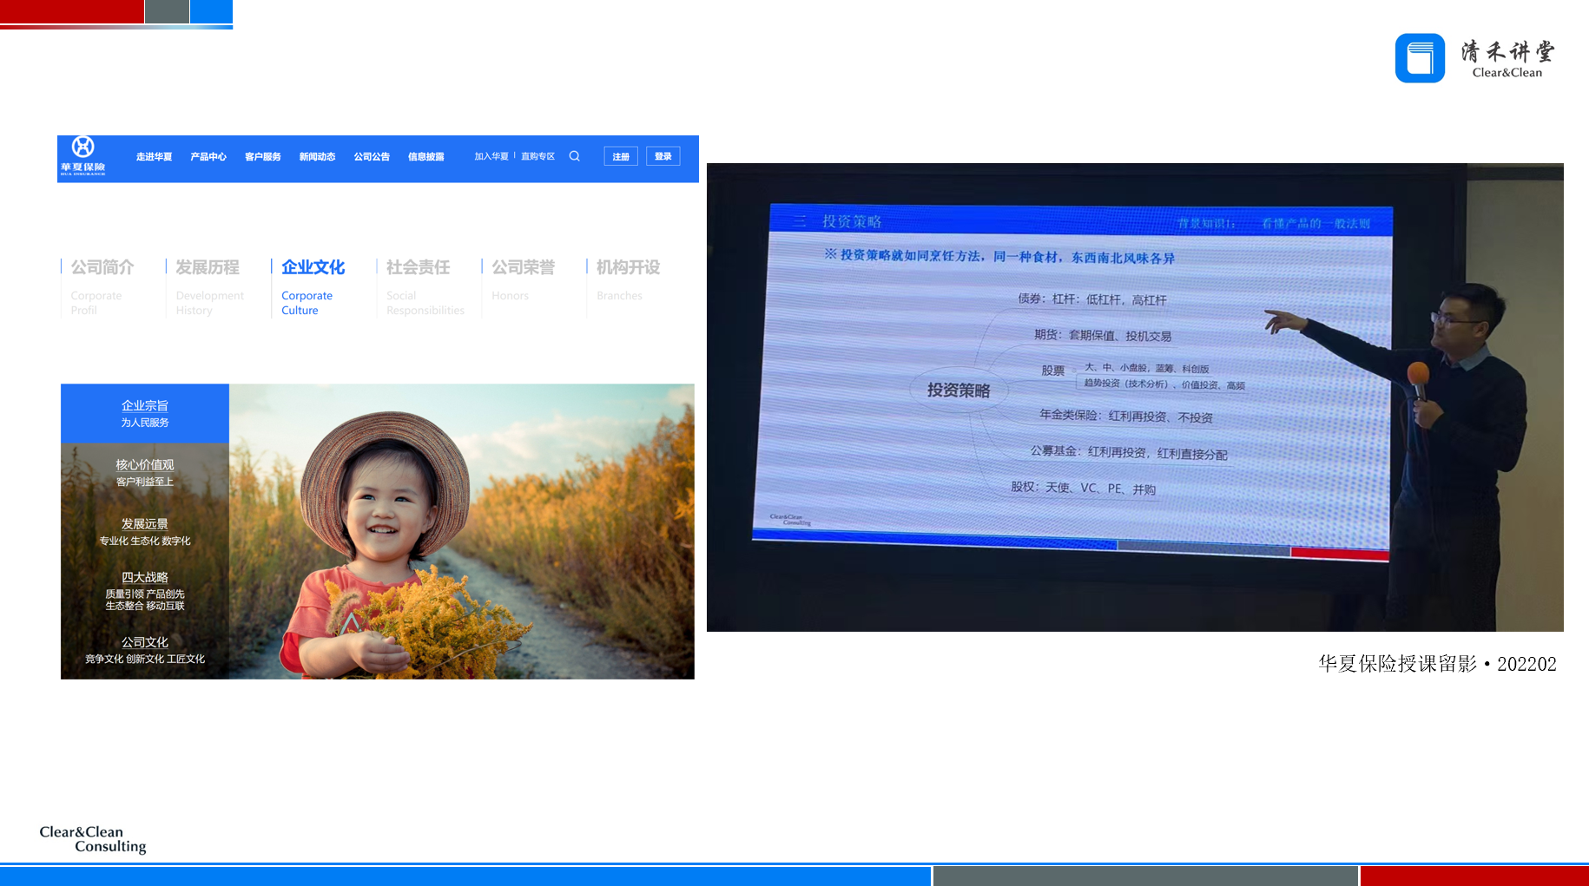Click the search magnifier icon
Image resolution: width=1589 pixels, height=886 pixels.
[575, 156]
